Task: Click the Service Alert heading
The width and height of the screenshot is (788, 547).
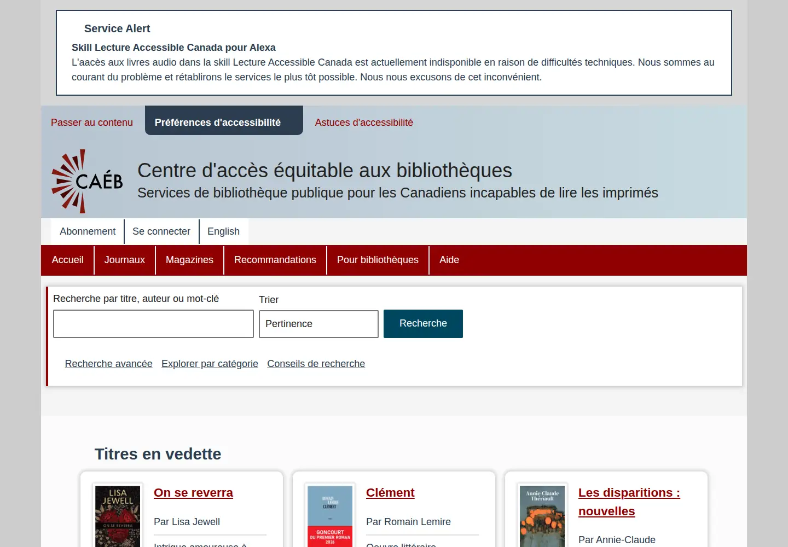Action: (x=117, y=28)
